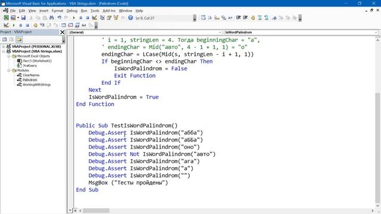
Task: Click the Complete Word icon on the Edit toolbar
Action: 230,18
